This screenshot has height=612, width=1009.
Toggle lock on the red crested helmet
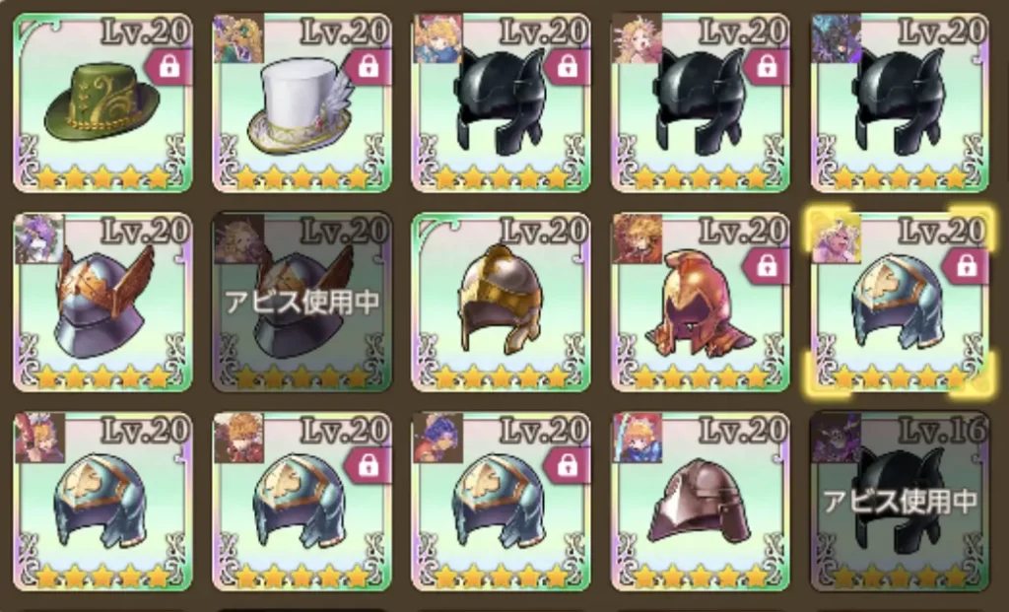click(767, 266)
